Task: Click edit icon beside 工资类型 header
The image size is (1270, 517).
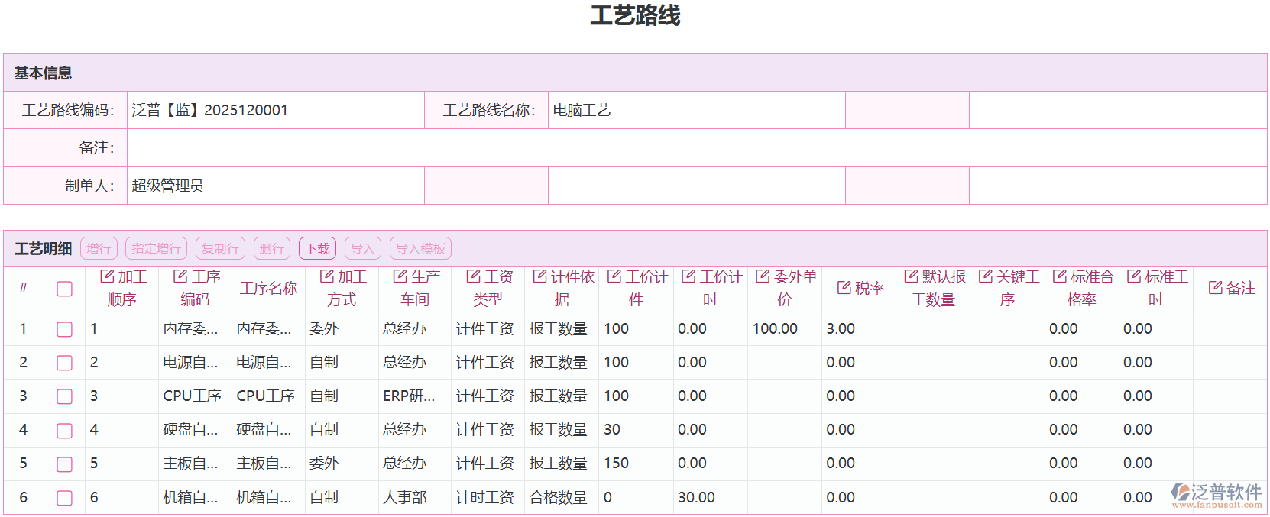Action: pyautogui.click(x=474, y=276)
